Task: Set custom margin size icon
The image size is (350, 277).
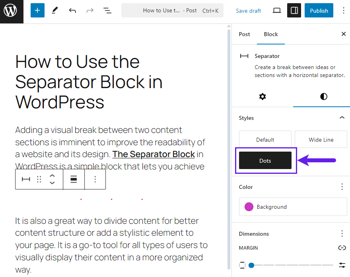Action: [x=342, y=265]
